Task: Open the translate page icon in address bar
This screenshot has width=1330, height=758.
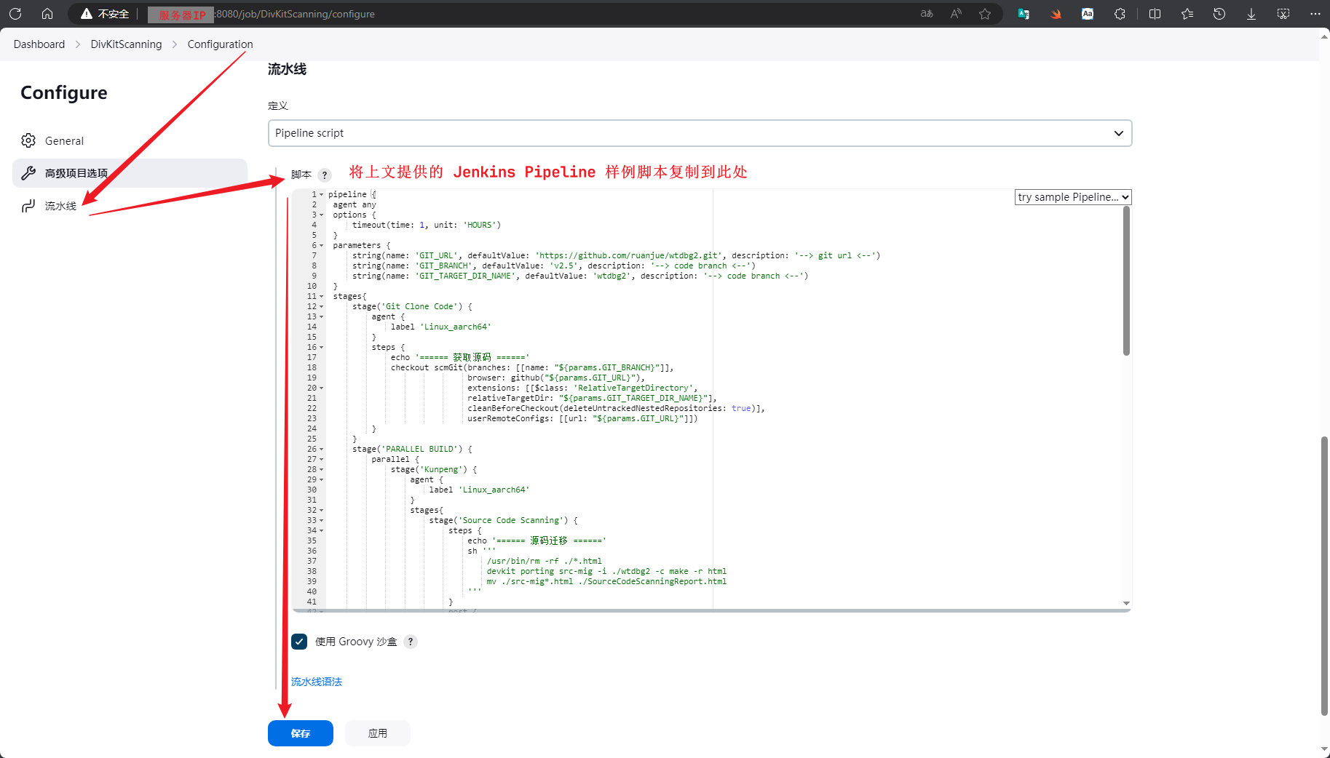Action: point(927,14)
